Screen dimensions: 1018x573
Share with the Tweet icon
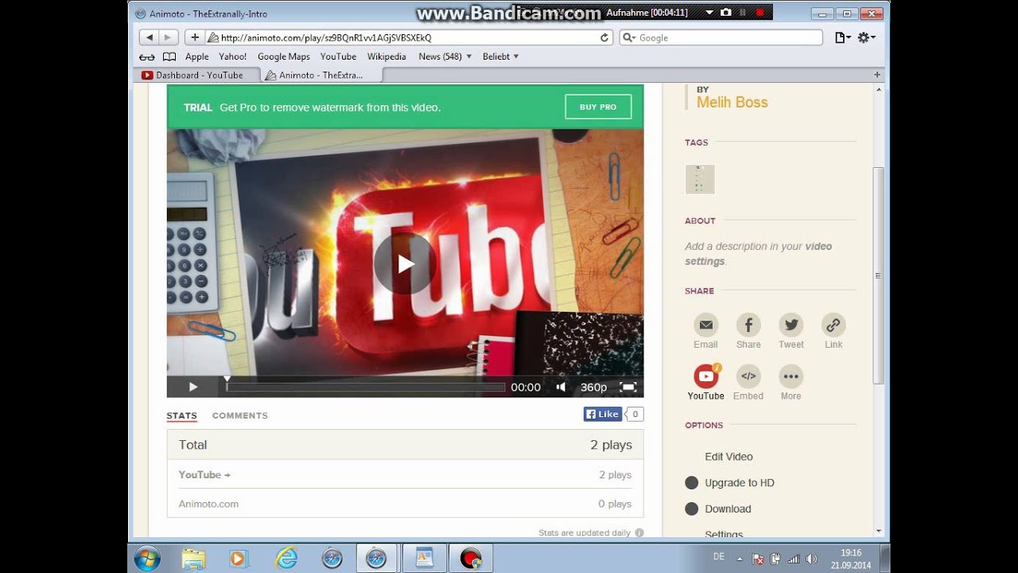click(791, 325)
